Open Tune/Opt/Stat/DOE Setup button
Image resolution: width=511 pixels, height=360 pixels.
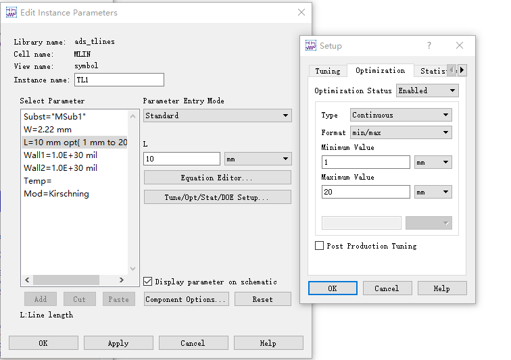217,197
